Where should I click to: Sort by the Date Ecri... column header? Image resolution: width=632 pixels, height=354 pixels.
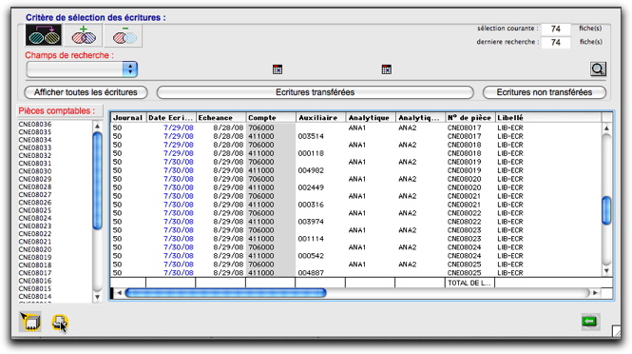coord(171,117)
